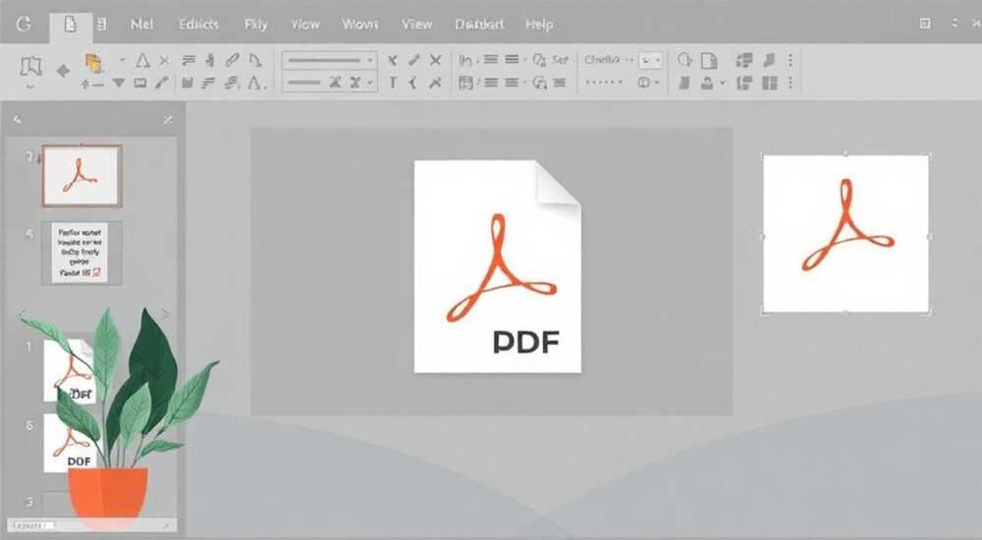982x540 pixels.
Task: Select the paperclip link icon in toolbar
Action: coord(233,60)
